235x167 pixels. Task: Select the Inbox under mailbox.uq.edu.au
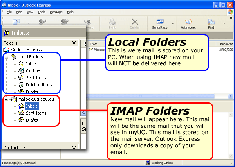[32, 106]
